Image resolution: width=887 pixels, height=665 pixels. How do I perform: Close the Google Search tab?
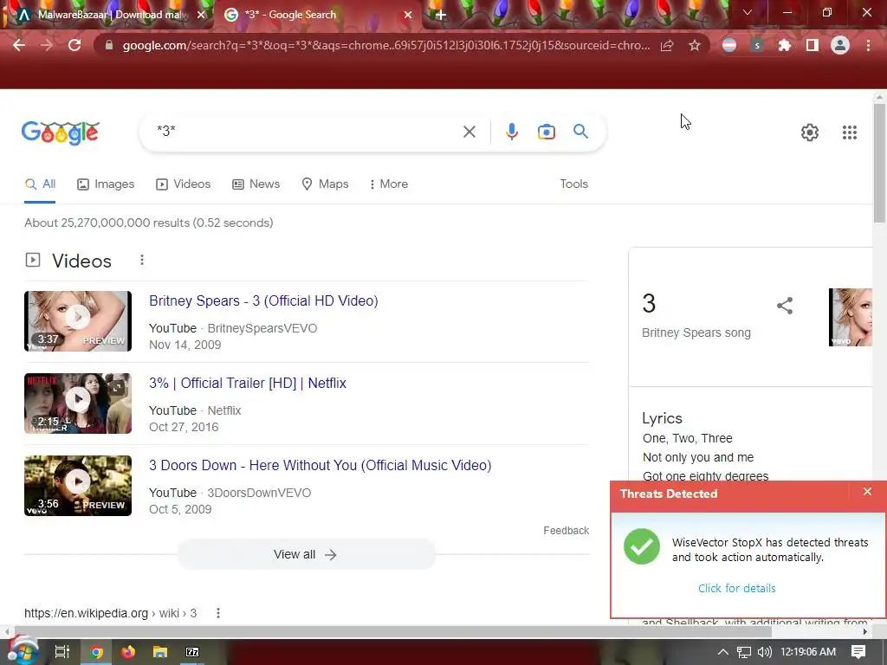click(x=408, y=16)
